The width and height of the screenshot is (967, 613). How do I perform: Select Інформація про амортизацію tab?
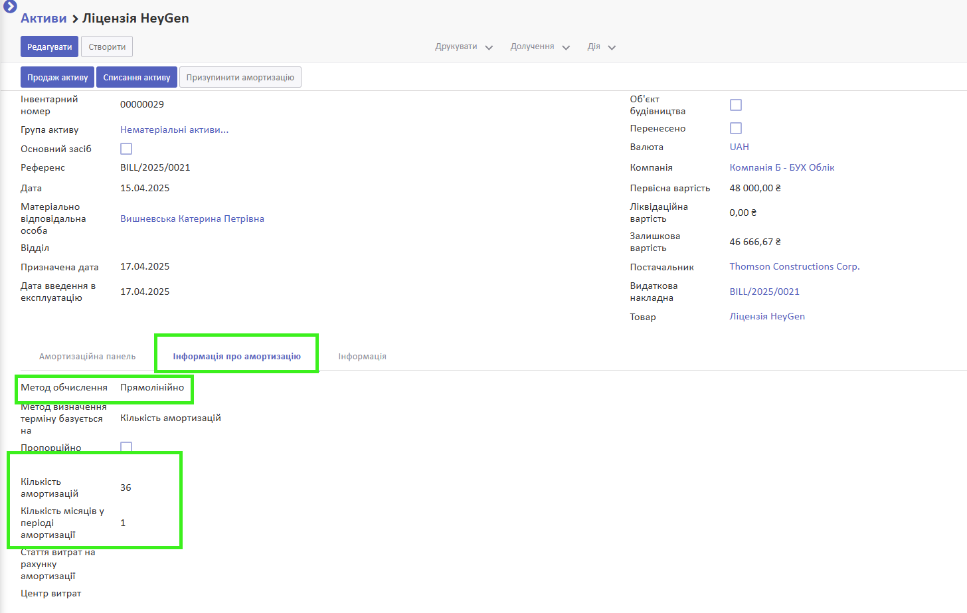(236, 357)
